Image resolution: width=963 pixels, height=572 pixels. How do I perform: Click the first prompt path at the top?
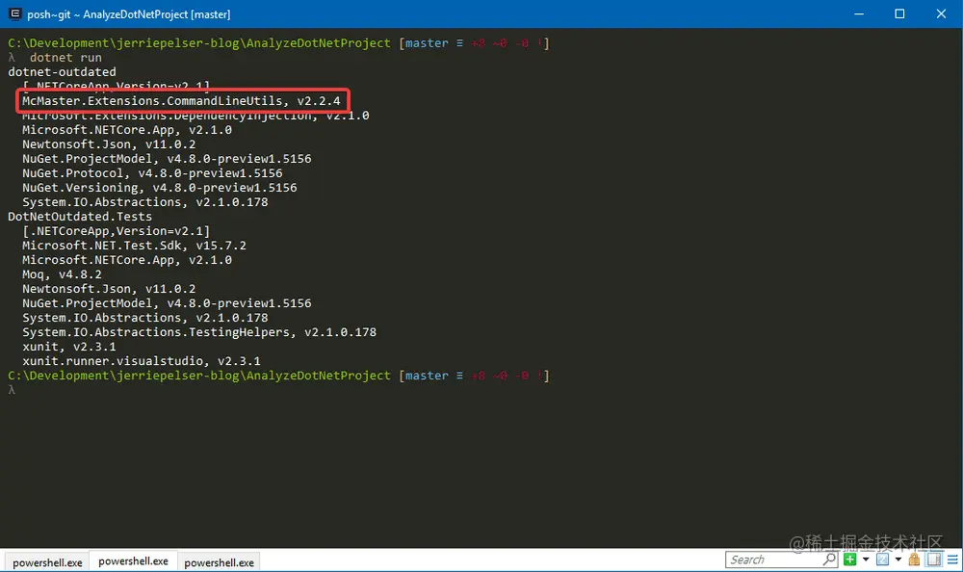click(199, 43)
